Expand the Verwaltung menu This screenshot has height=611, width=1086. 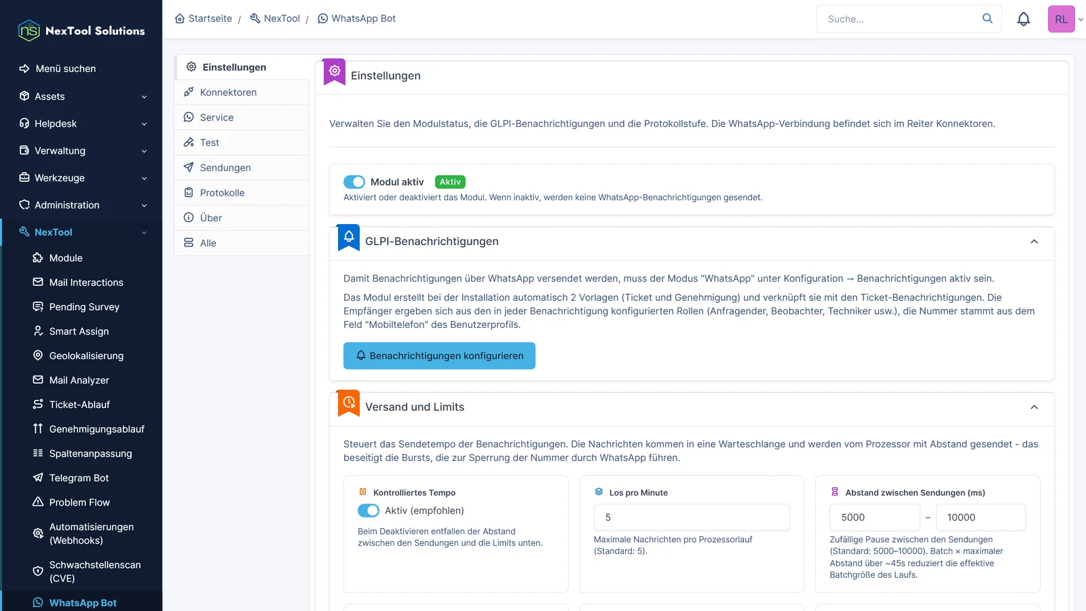pyautogui.click(x=81, y=151)
